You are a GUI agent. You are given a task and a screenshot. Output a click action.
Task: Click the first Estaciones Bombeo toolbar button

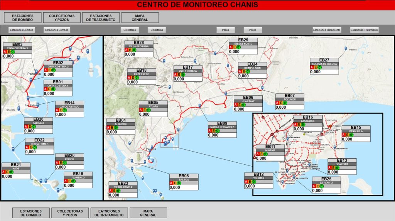point(22,30)
